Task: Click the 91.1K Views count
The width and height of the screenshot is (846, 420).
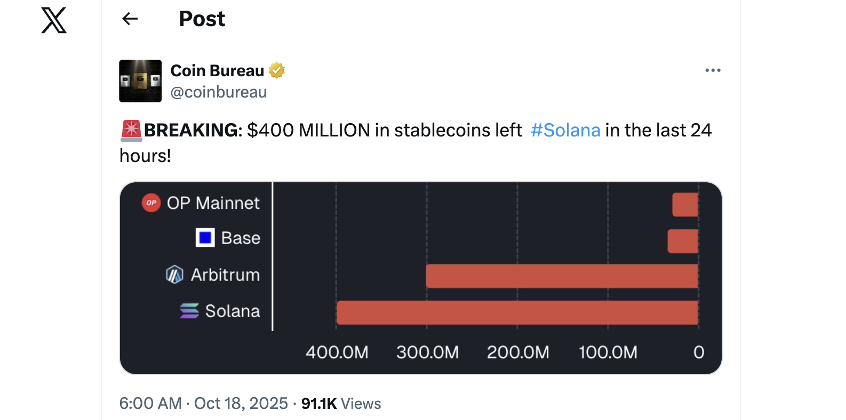Action: click(341, 403)
